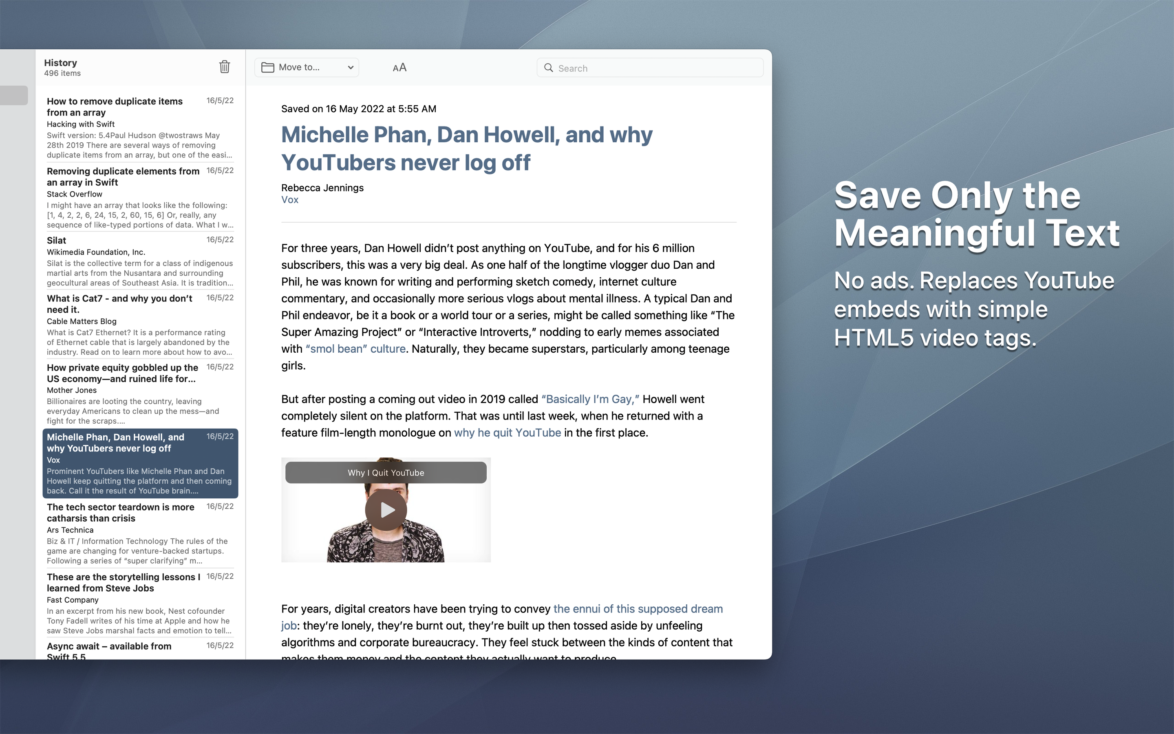Image resolution: width=1174 pixels, height=734 pixels.
Task: Select The tech sector teardown article
Action: (140, 533)
